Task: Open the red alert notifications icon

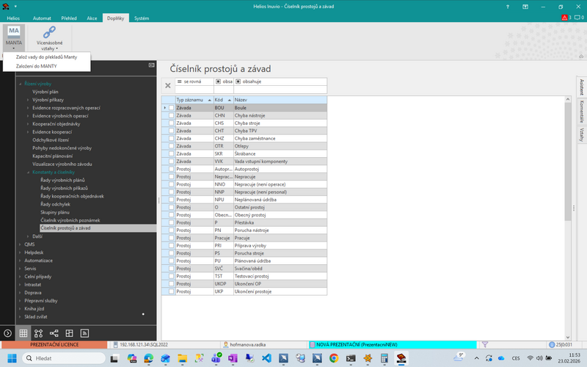Action: (564, 18)
